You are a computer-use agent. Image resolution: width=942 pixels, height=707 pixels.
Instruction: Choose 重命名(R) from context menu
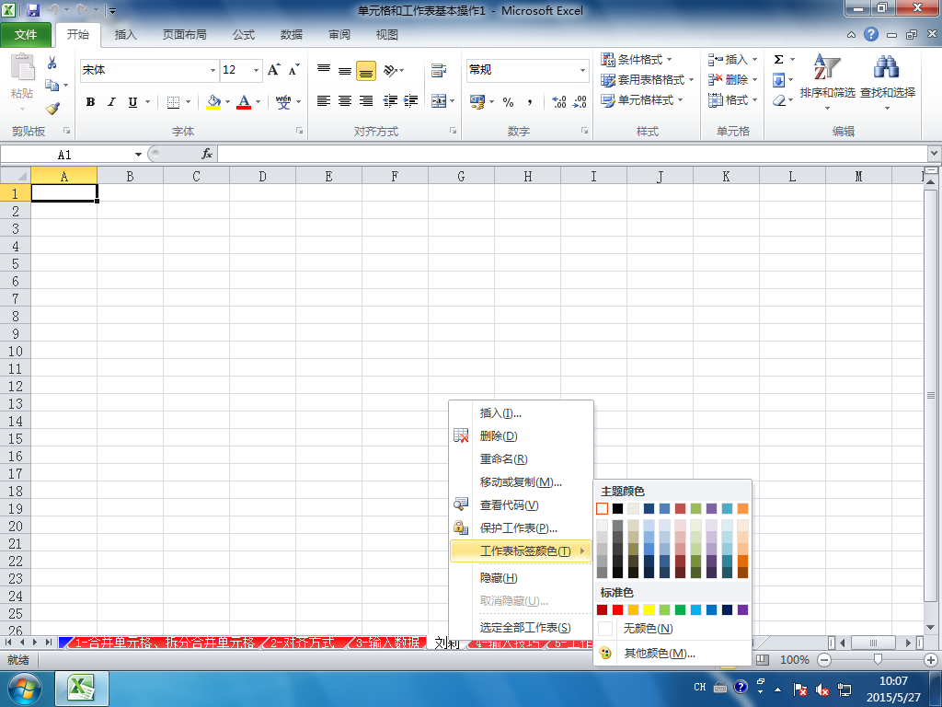click(x=521, y=459)
